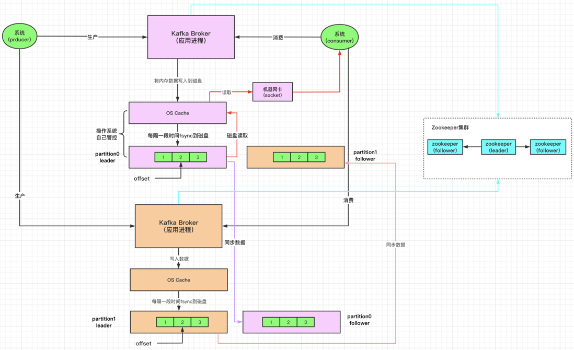Click the partition0 follower label
The image size is (574, 350).
tap(359, 320)
